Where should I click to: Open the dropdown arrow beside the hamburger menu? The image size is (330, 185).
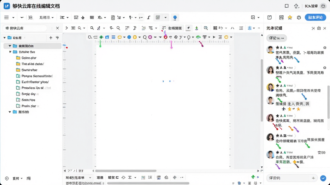tap(13, 18)
